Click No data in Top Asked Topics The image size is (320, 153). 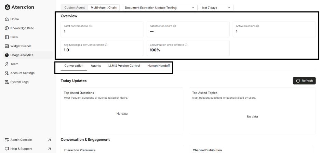coord(252,117)
